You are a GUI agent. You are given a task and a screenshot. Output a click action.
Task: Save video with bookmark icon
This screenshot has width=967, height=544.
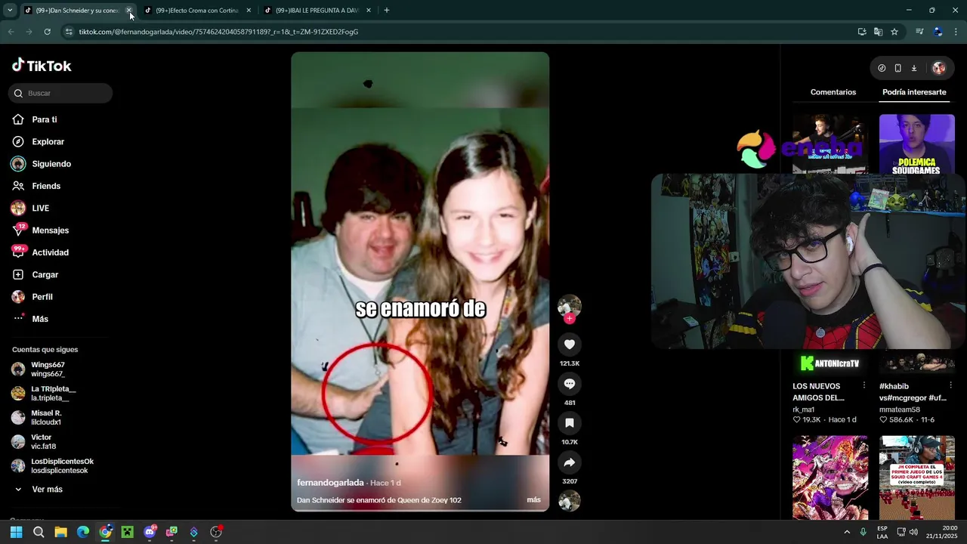click(x=570, y=423)
